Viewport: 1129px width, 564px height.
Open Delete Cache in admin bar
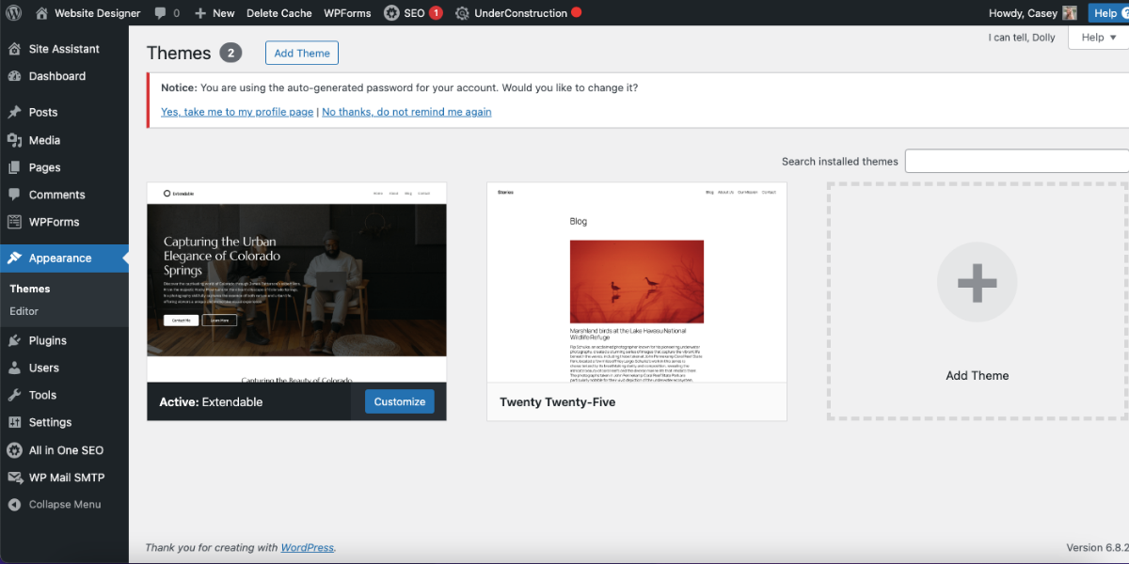click(x=278, y=13)
